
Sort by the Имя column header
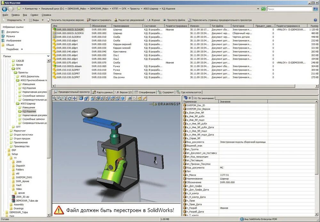(71, 26)
